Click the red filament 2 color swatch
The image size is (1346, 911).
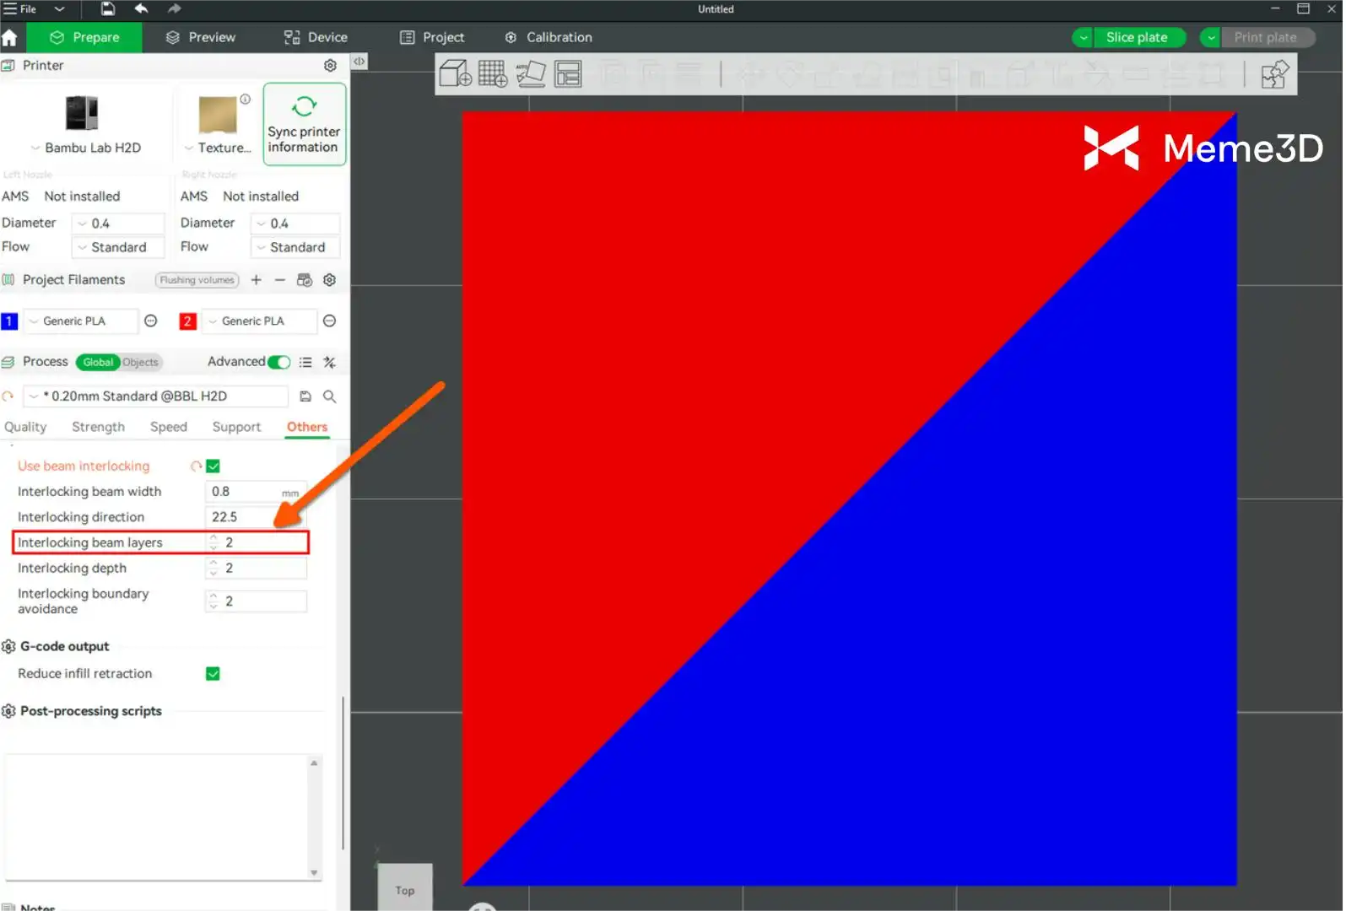click(x=188, y=321)
